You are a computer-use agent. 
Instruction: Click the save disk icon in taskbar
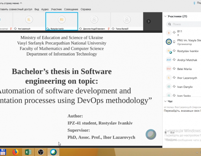pyautogui.click(x=3, y=152)
